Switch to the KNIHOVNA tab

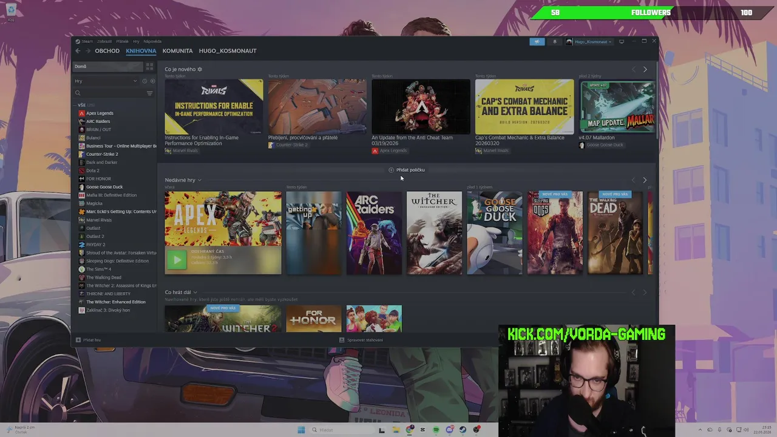tap(141, 51)
